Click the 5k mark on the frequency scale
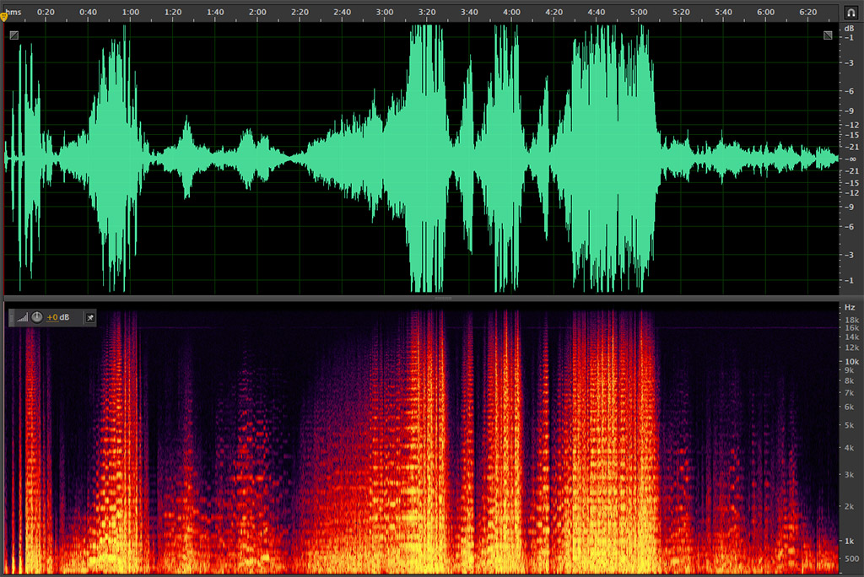Screen dimensions: 864x577 point(850,425)
